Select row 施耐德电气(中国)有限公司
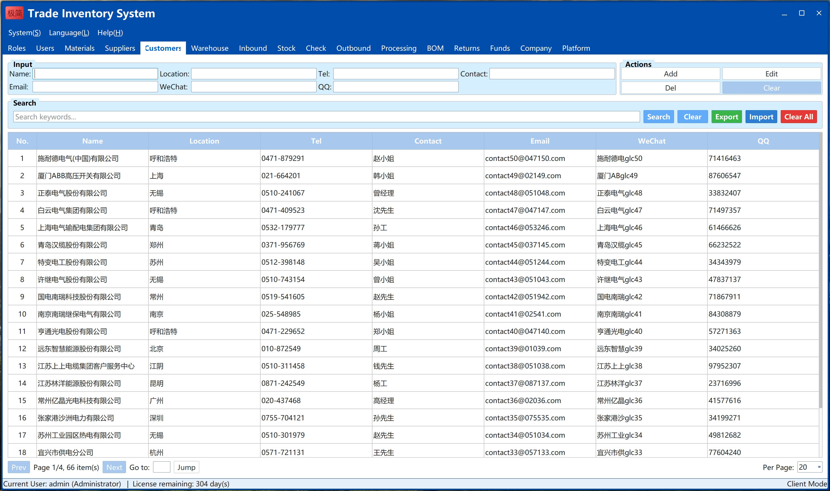Viewport: 830px width, 491px height. click(x=413, y=159)
